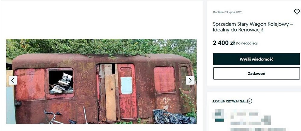Click the greenery growing on wagon roof
The height and width of the screenshot is (131, 301).
[102, 47]
